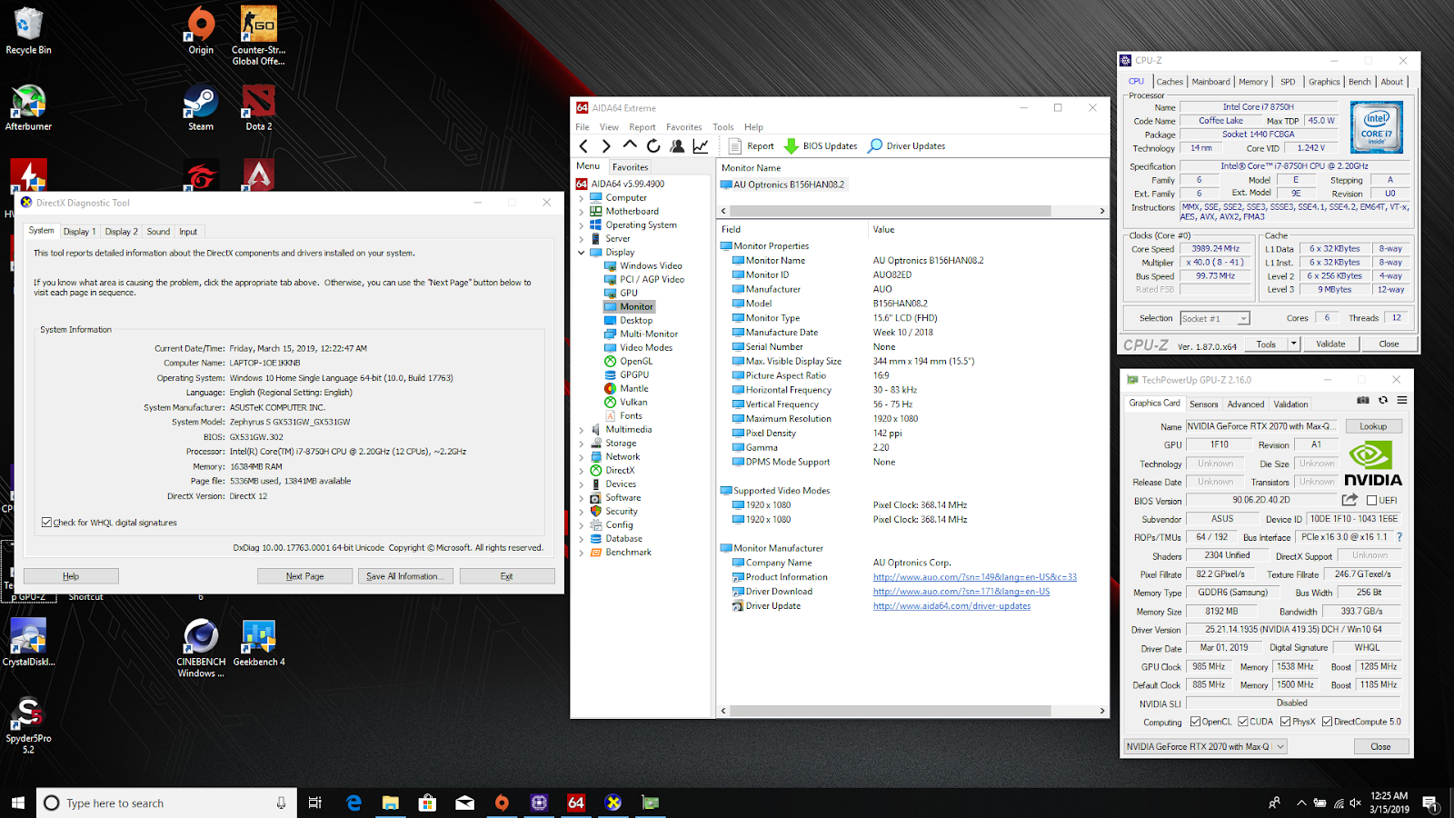Expand the Computer node in AIDA64 tree
Screen dimensions: 1454x818
(582, 198)
